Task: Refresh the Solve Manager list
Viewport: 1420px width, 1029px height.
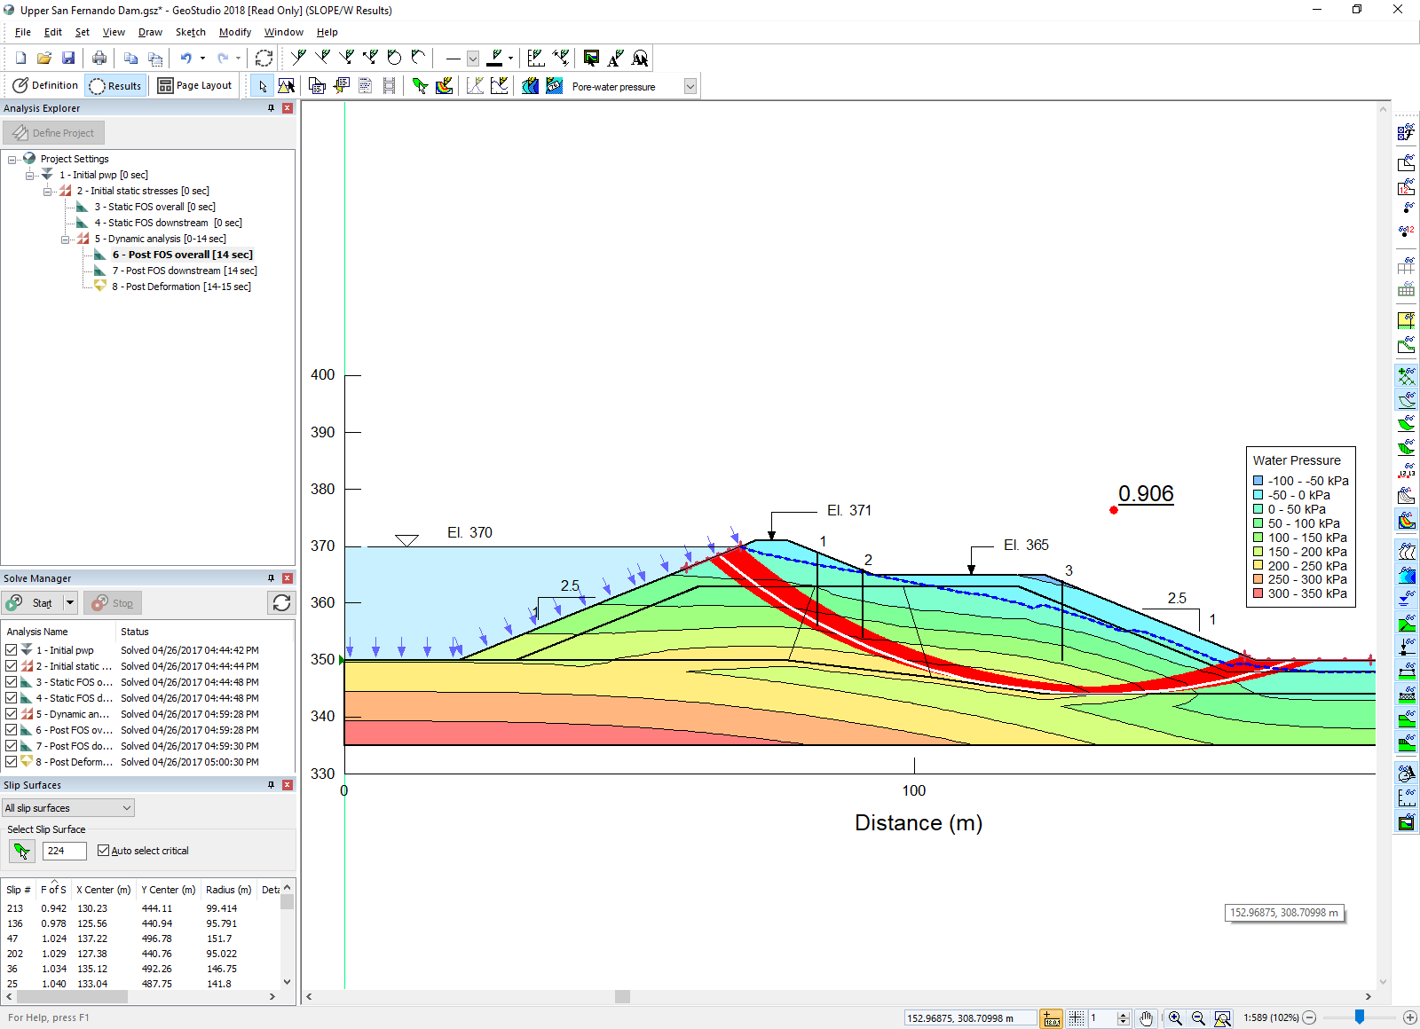Action: 281,603
